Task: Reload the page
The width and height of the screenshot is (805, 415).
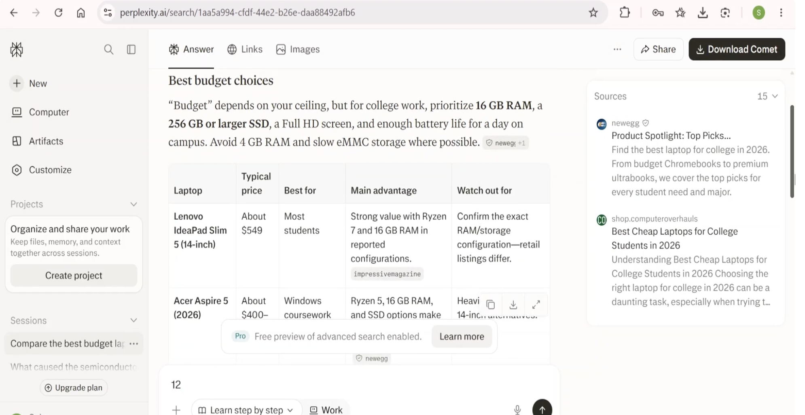Action: pos(58,13)
